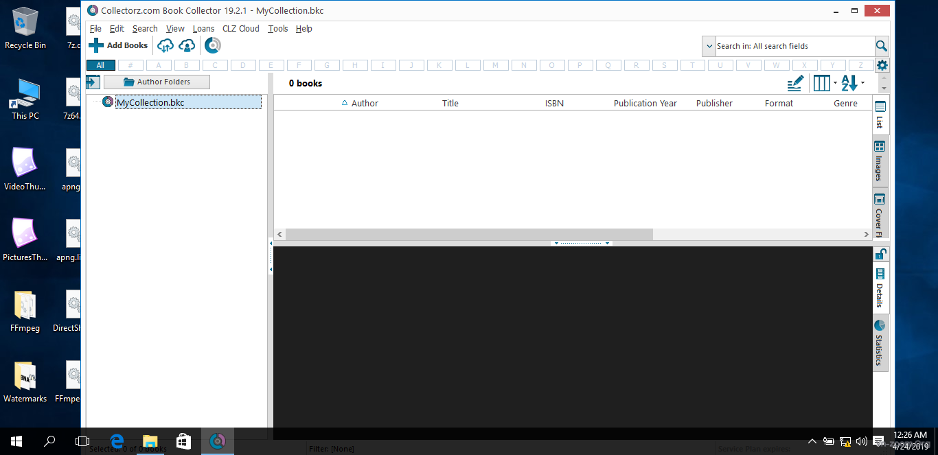The height and width of the screenshot is (455, 938).
Task: Switch to the List view tab
Action: tap(880, 115)
